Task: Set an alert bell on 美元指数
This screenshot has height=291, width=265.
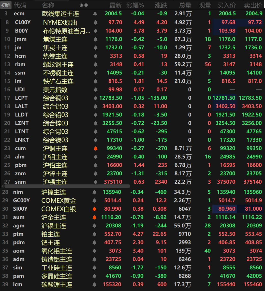Action: [96, 90]
